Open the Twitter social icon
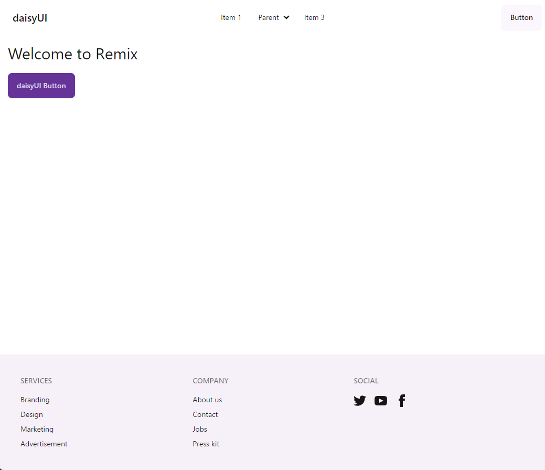Screen dimensions: 545x470 click(360, 401)
